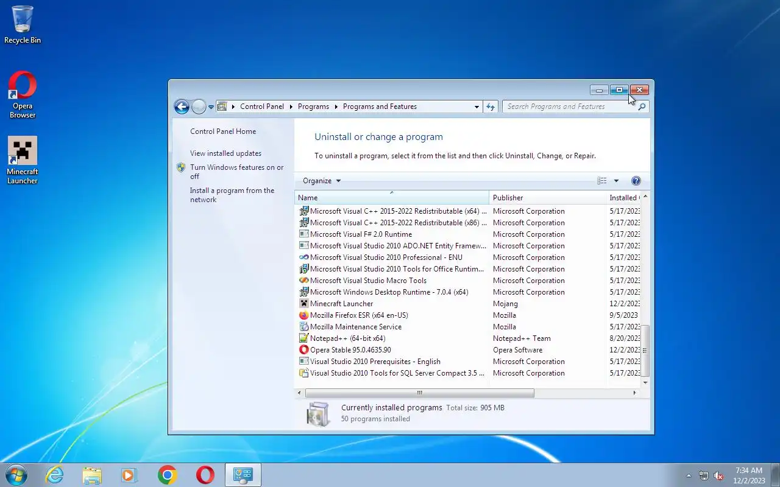Sort the list by the Name column

pyautogui.click(x=392, y=198)
